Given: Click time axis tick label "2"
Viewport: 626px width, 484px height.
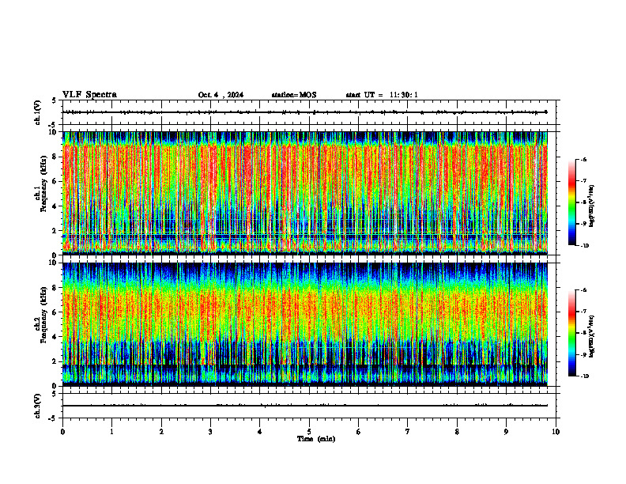Looking at the screenshot, I should (x=161, y=432).
